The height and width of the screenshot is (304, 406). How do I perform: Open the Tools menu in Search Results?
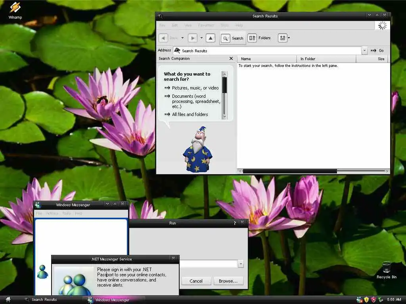[225, 25]
